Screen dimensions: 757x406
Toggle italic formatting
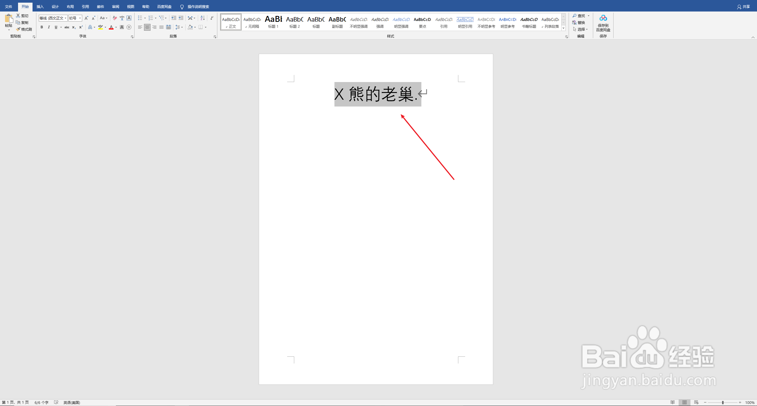tap(49, 27)
